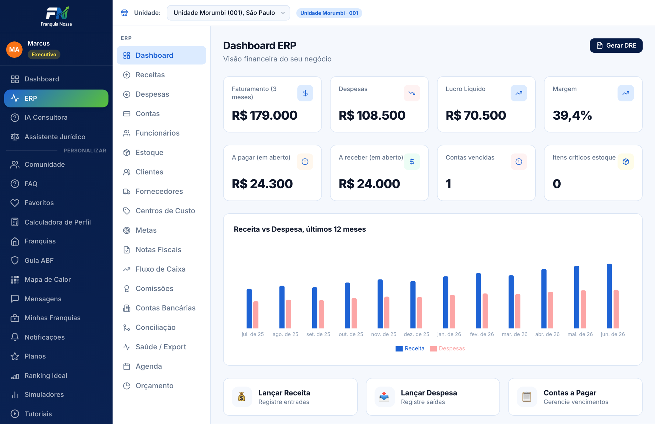Open Centros de Custo in ERP menu
This screenshot has width=655, height=424.
pos(161,211)
